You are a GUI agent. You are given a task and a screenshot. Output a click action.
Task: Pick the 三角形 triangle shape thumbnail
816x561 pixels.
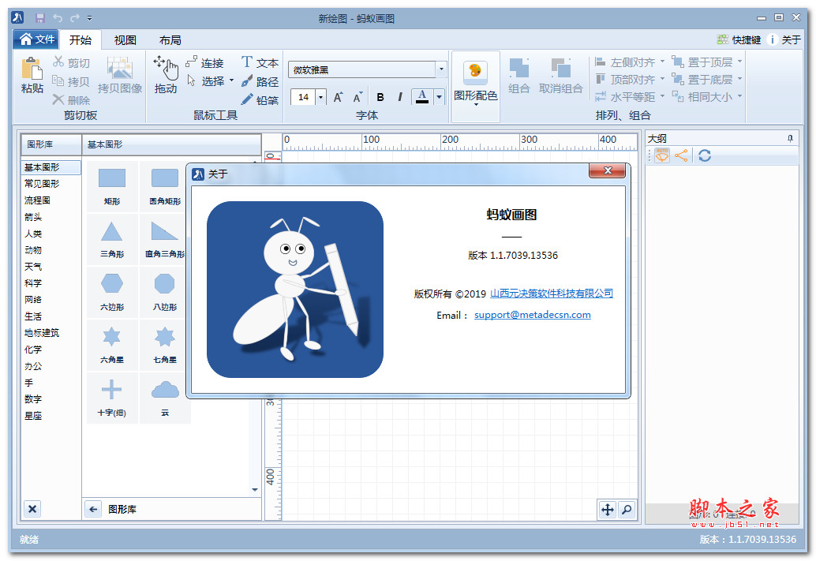point(112,238)
